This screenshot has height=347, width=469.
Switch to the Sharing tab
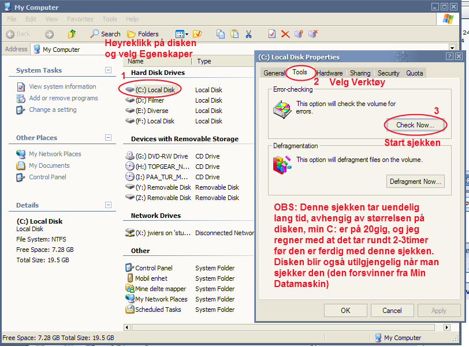coord(360,73)
